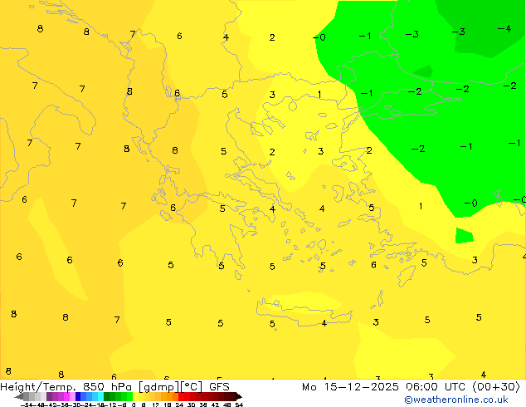Select the '(00+30)' forecast run label
This screenshot has height=407, width=526.
click(x=496, y=387)
